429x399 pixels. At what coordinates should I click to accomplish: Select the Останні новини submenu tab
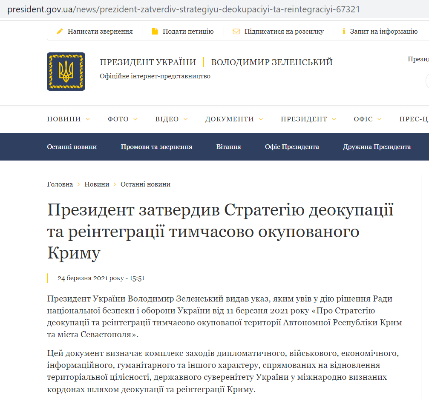tap(72, 147)
